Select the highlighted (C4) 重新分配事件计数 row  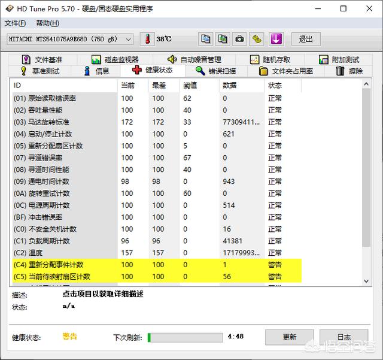pyautogui.click(x=157, y=265)
